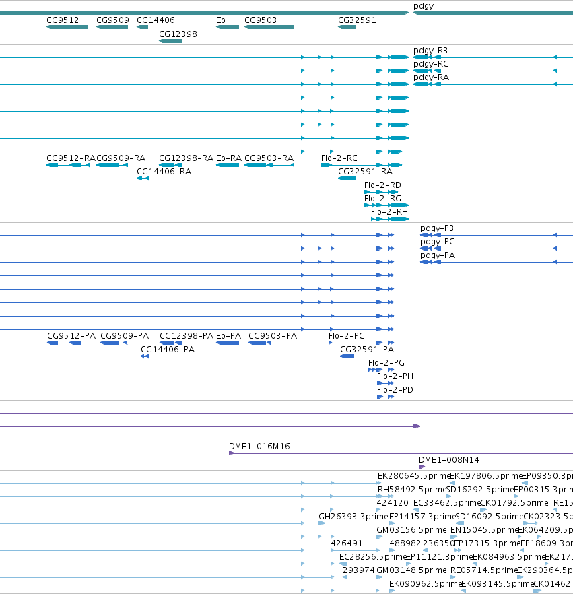Image resolution: width=573 pixels, height=594 pixels.
Task: Click the Flo-2-RH transcript
Action: coord(390,219)
